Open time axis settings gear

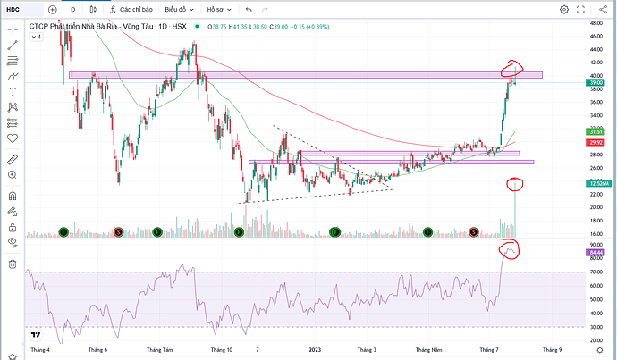coord(600,350)
